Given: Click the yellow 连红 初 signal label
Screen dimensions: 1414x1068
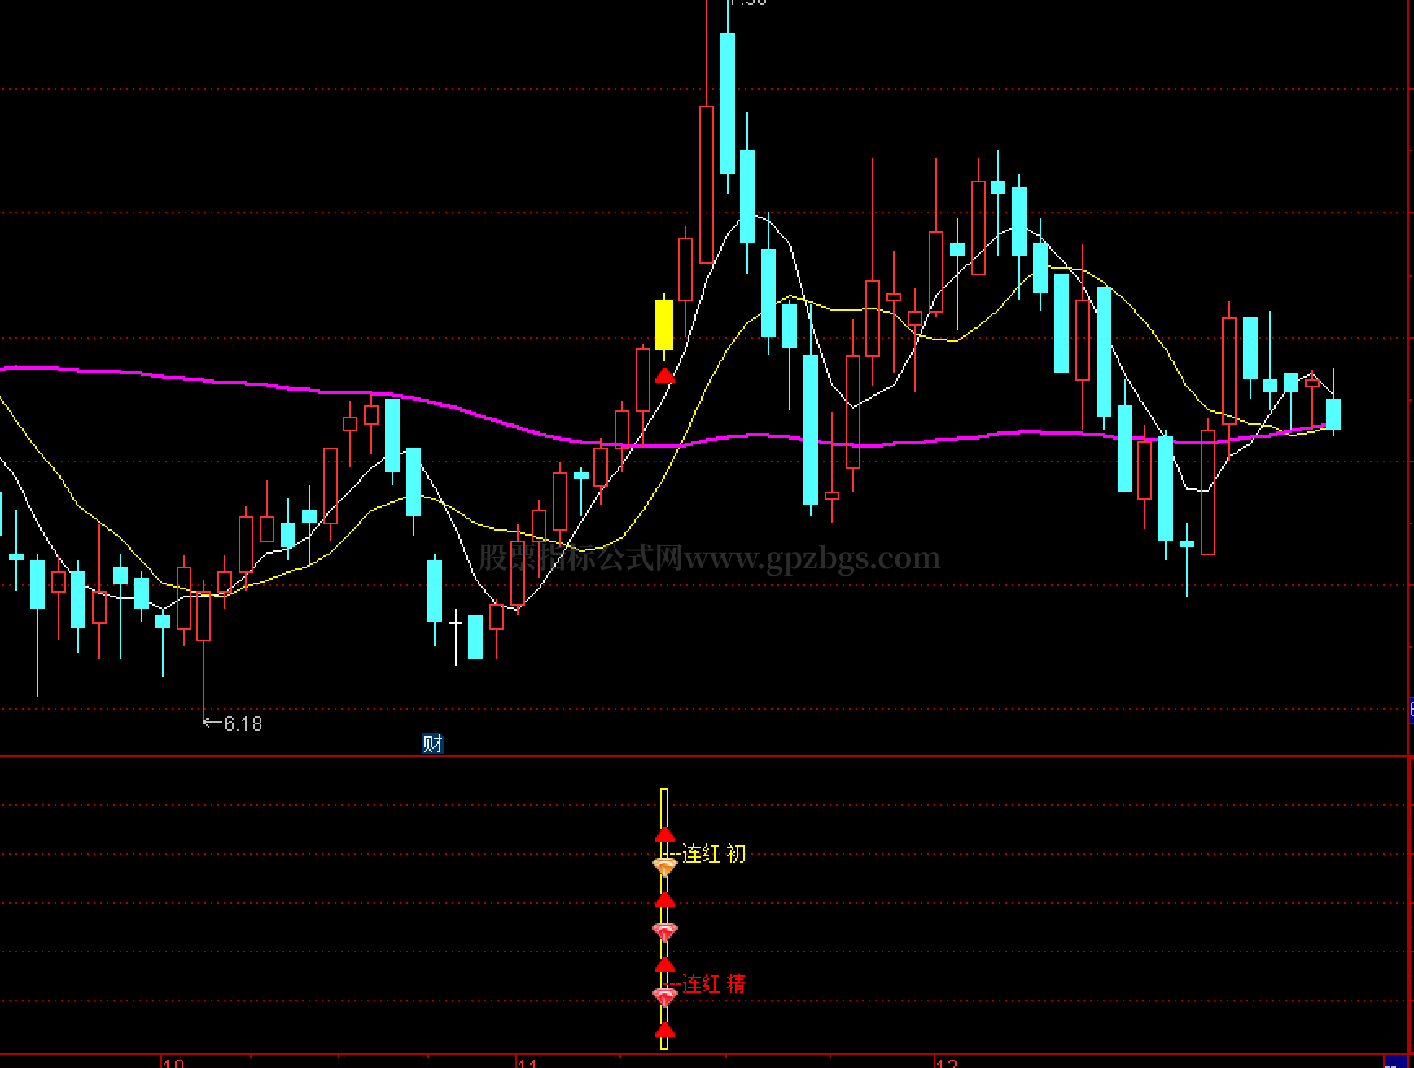Looking at the screenshot, I should point(713,854).
